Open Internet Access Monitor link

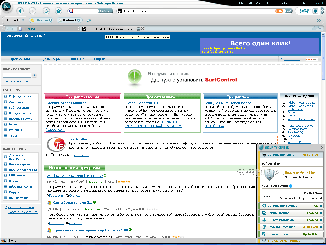pos(65,103)
